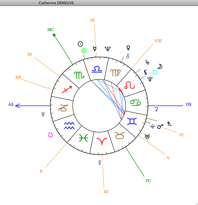The image size is (198, 205).
Task: Click the Mercury planet glyph
Action: 95,48
